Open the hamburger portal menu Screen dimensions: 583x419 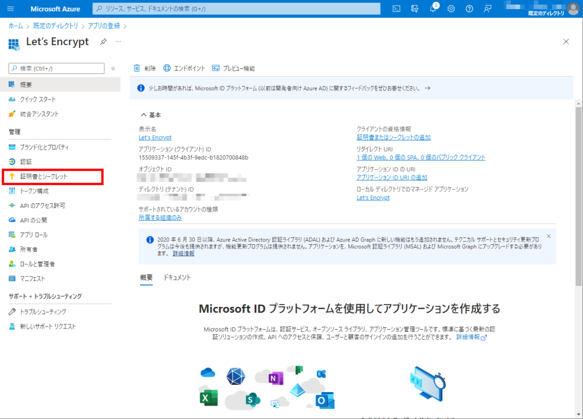coord(10,9)
